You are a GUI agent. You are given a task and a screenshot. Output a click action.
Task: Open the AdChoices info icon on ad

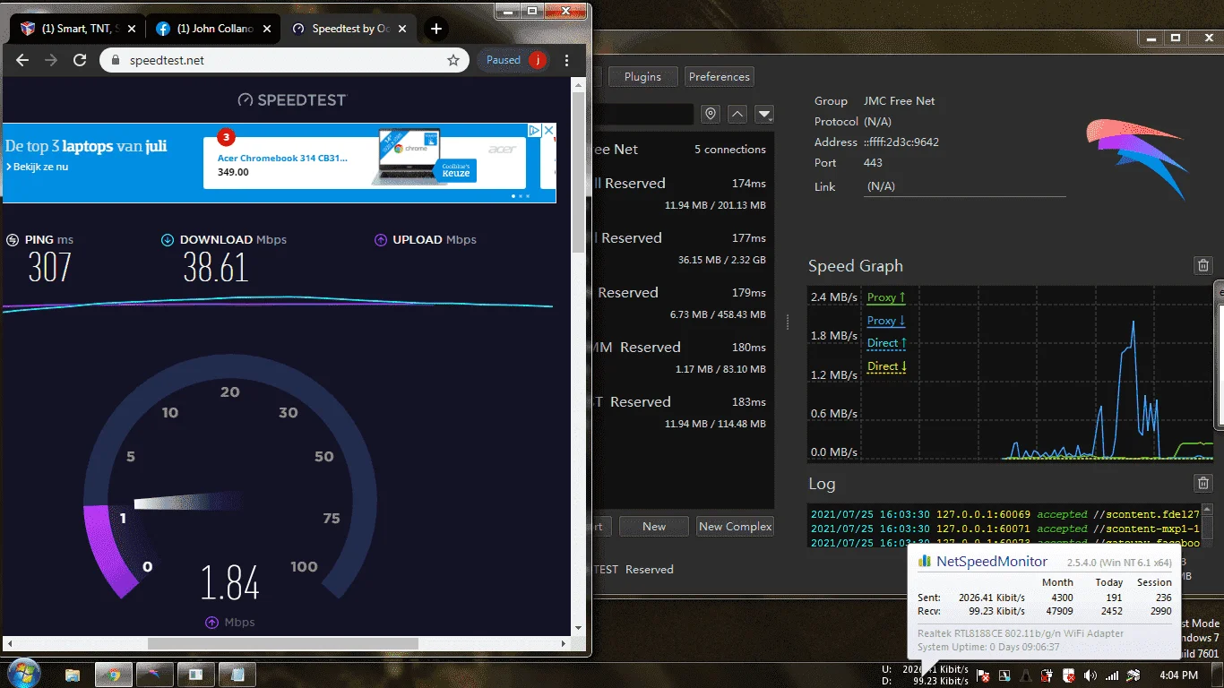(535, 131)
